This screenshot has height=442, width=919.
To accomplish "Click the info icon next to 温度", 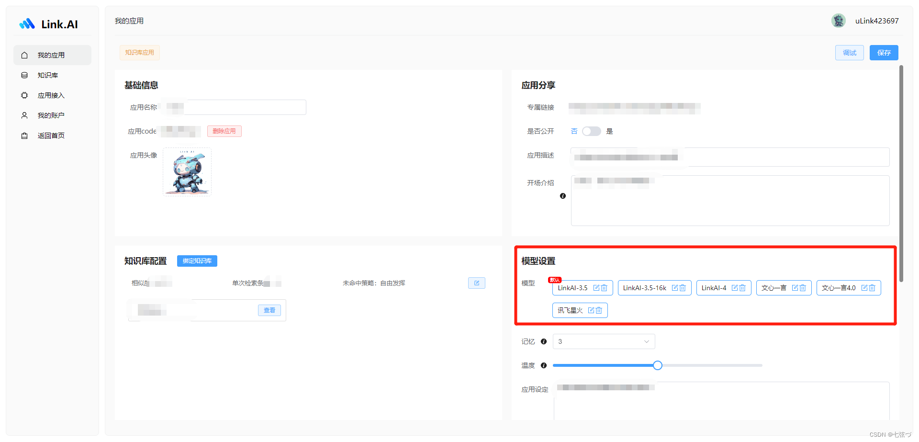I will (544, 365).
